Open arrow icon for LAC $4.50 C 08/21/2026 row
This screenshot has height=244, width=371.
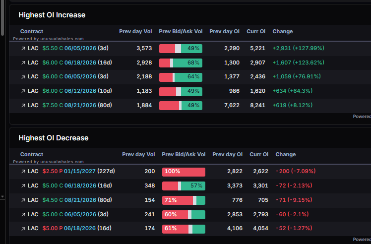[x=23, y=200]
